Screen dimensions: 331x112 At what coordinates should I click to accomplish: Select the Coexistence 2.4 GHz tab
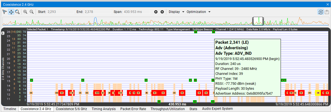click(x=36, y=109)
